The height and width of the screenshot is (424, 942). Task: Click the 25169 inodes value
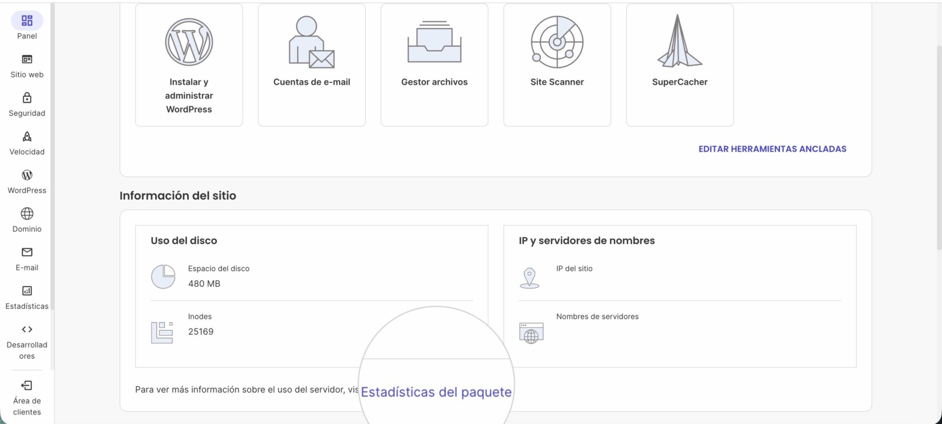pos(201,332)
